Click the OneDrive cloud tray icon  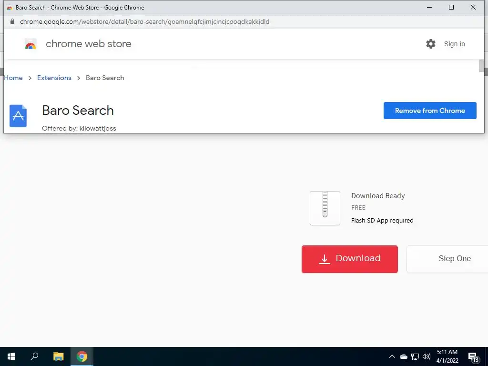(x=404, y=356)
